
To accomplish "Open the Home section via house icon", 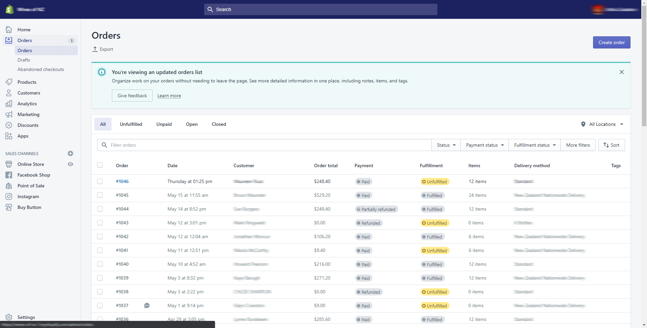I will [9, 30].
